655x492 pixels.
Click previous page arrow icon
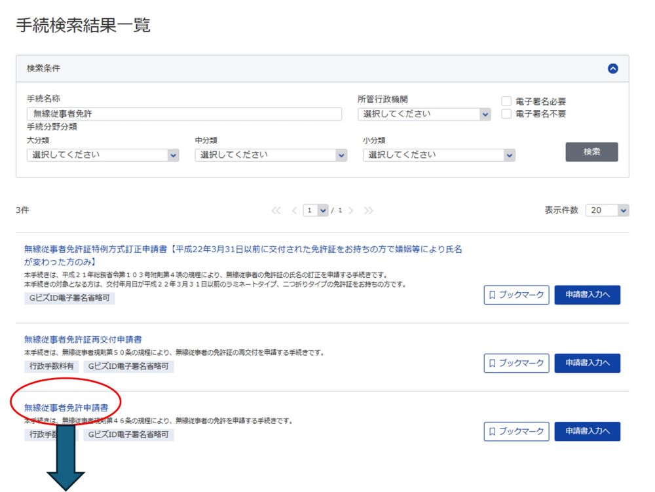(x=294, y=210)
